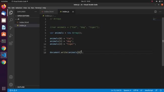Click the animals[2] = "tiger" line
Screen dimensions: 164x92
point(63,44)
